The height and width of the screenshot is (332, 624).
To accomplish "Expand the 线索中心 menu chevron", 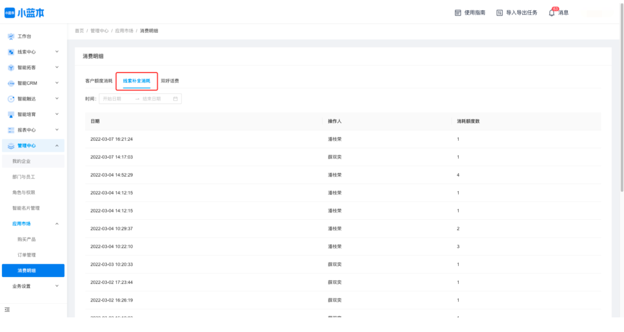I will [x=57, y=52].
